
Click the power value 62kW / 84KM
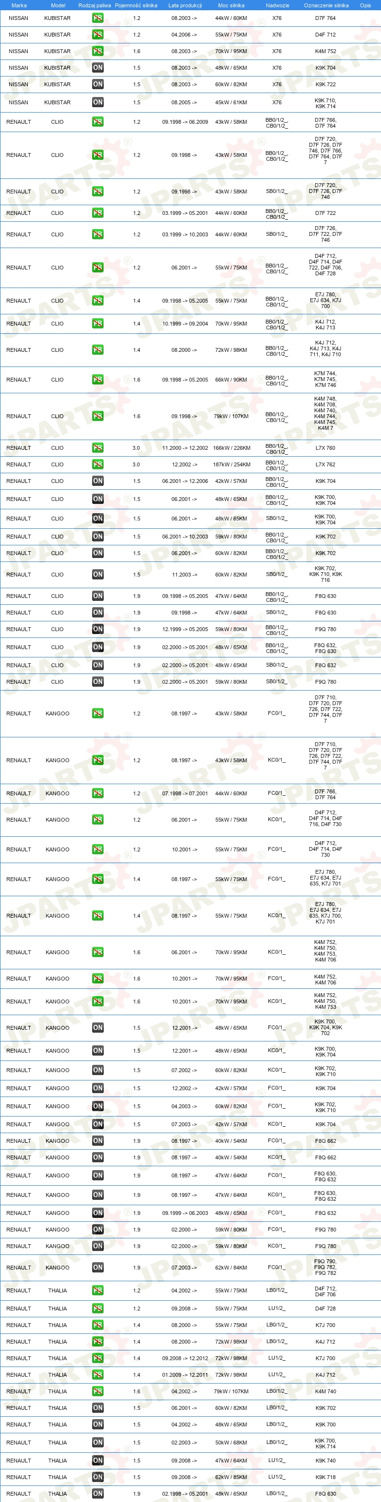[231, 1268]
